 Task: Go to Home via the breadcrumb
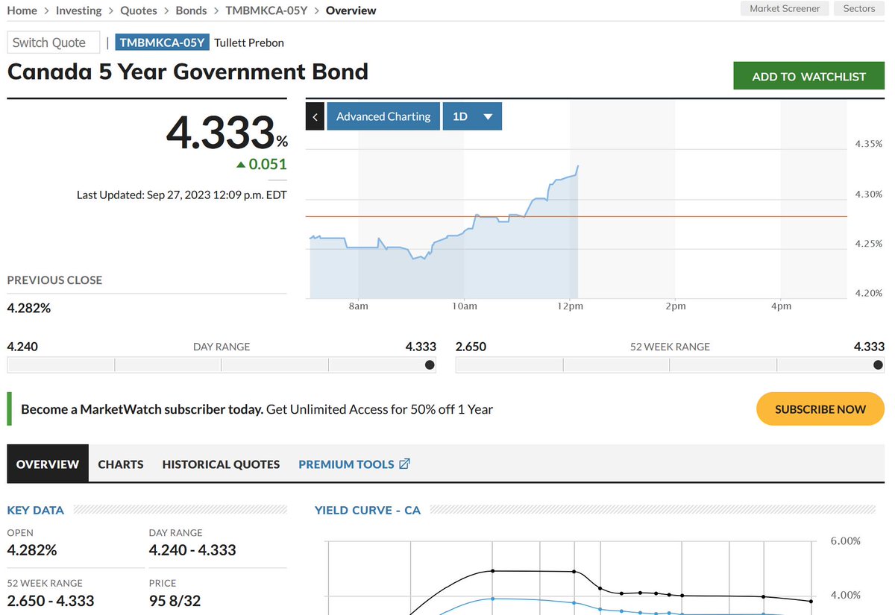pos(22,10)
